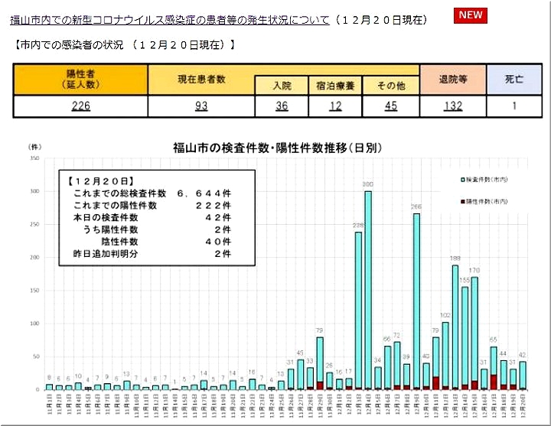Image resolution: width=551 pixels, height=426 pixels.
Task: Click the bar labeled 238
Action: [358, 310]
